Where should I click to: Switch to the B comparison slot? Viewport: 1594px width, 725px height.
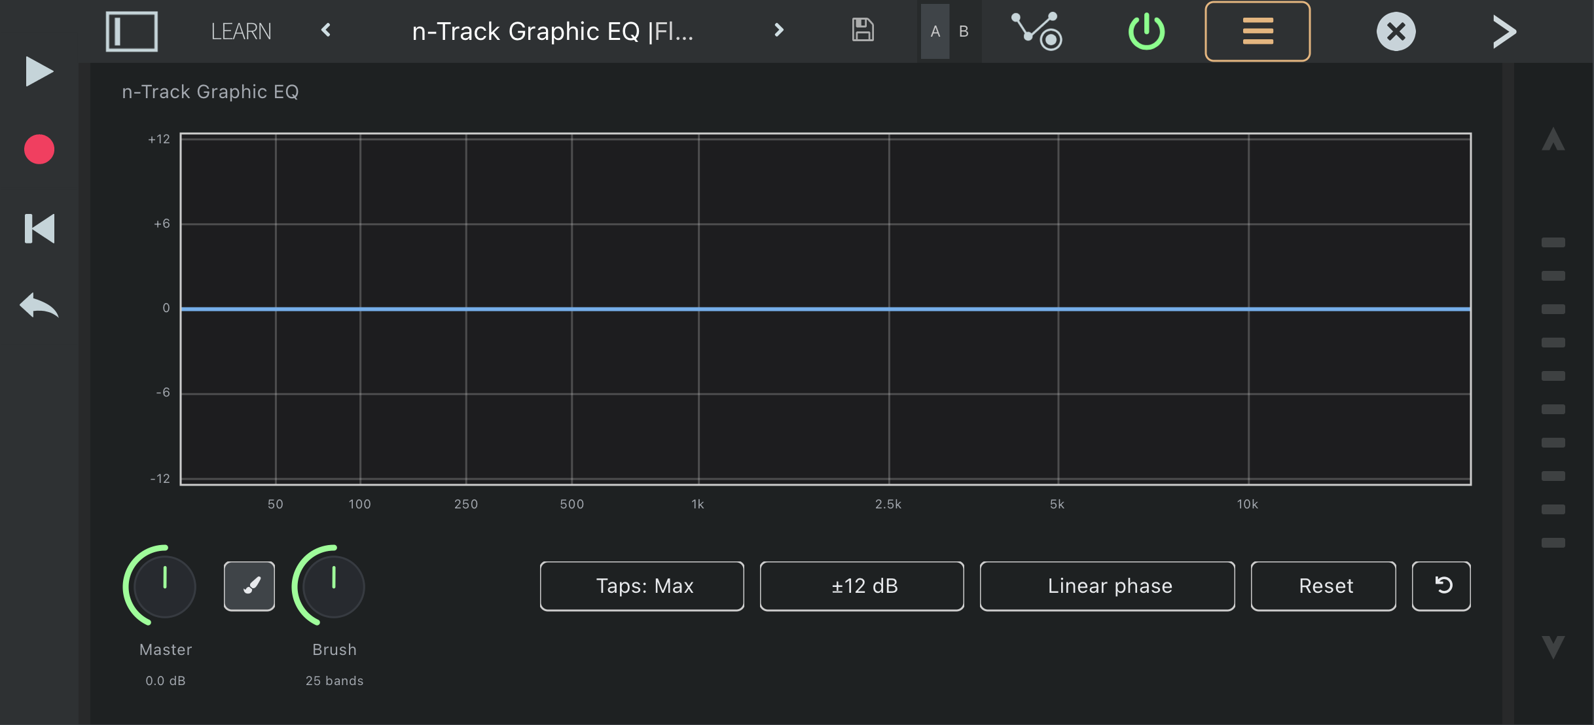point(964,31)
